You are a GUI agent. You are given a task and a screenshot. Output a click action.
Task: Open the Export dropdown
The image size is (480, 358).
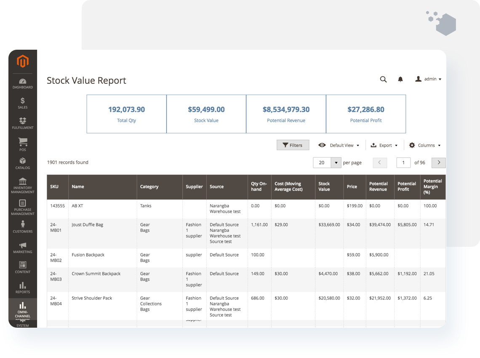384,145
